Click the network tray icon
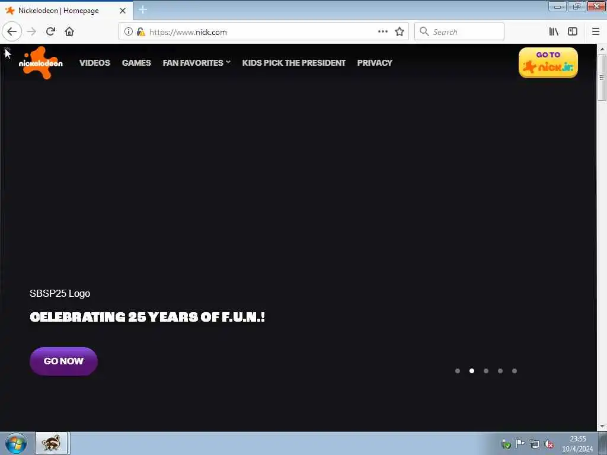607x455 pixels. point(535,444)
